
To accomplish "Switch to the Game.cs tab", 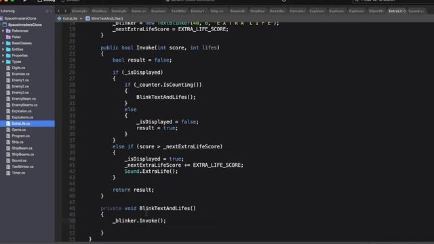I will (x=138, y=11).
